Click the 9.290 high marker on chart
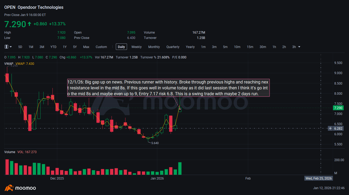The width and height of the screenshot is (349, 195). click(x=14, y=66)
